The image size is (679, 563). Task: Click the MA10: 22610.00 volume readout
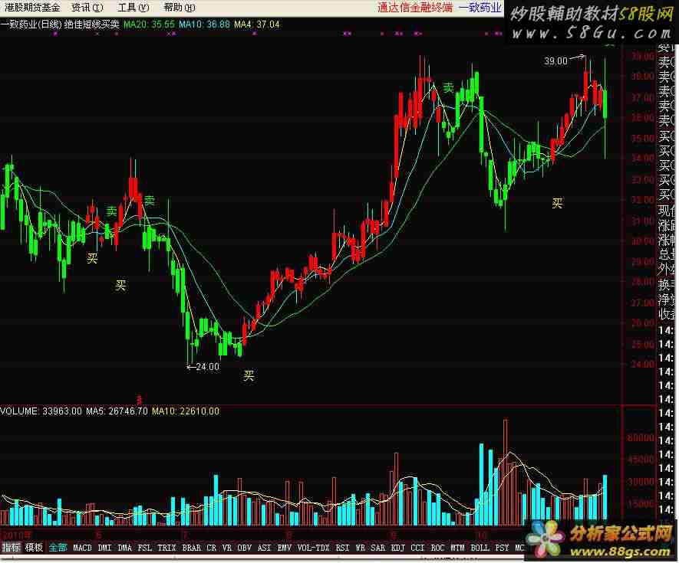186,411
